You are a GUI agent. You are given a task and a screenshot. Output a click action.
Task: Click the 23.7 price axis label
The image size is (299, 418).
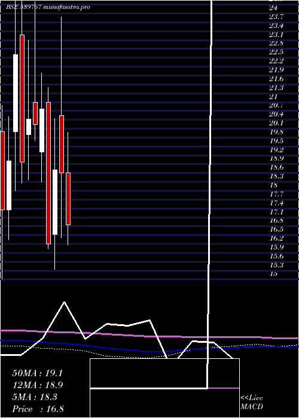[276, 17]
